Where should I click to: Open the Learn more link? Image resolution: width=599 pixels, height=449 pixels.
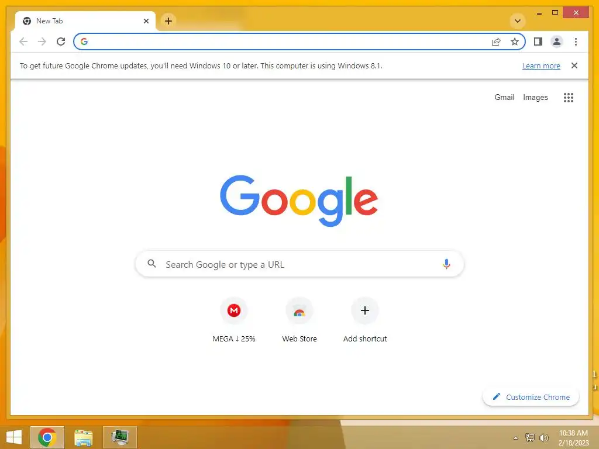pos(541,65)
